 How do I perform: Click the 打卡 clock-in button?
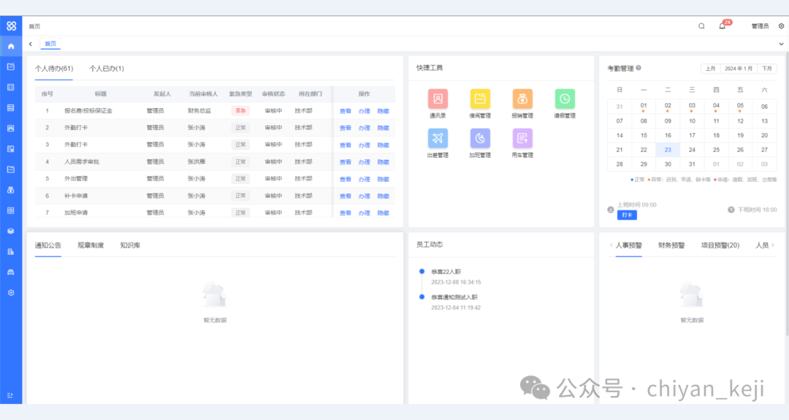tap(627, 215)
